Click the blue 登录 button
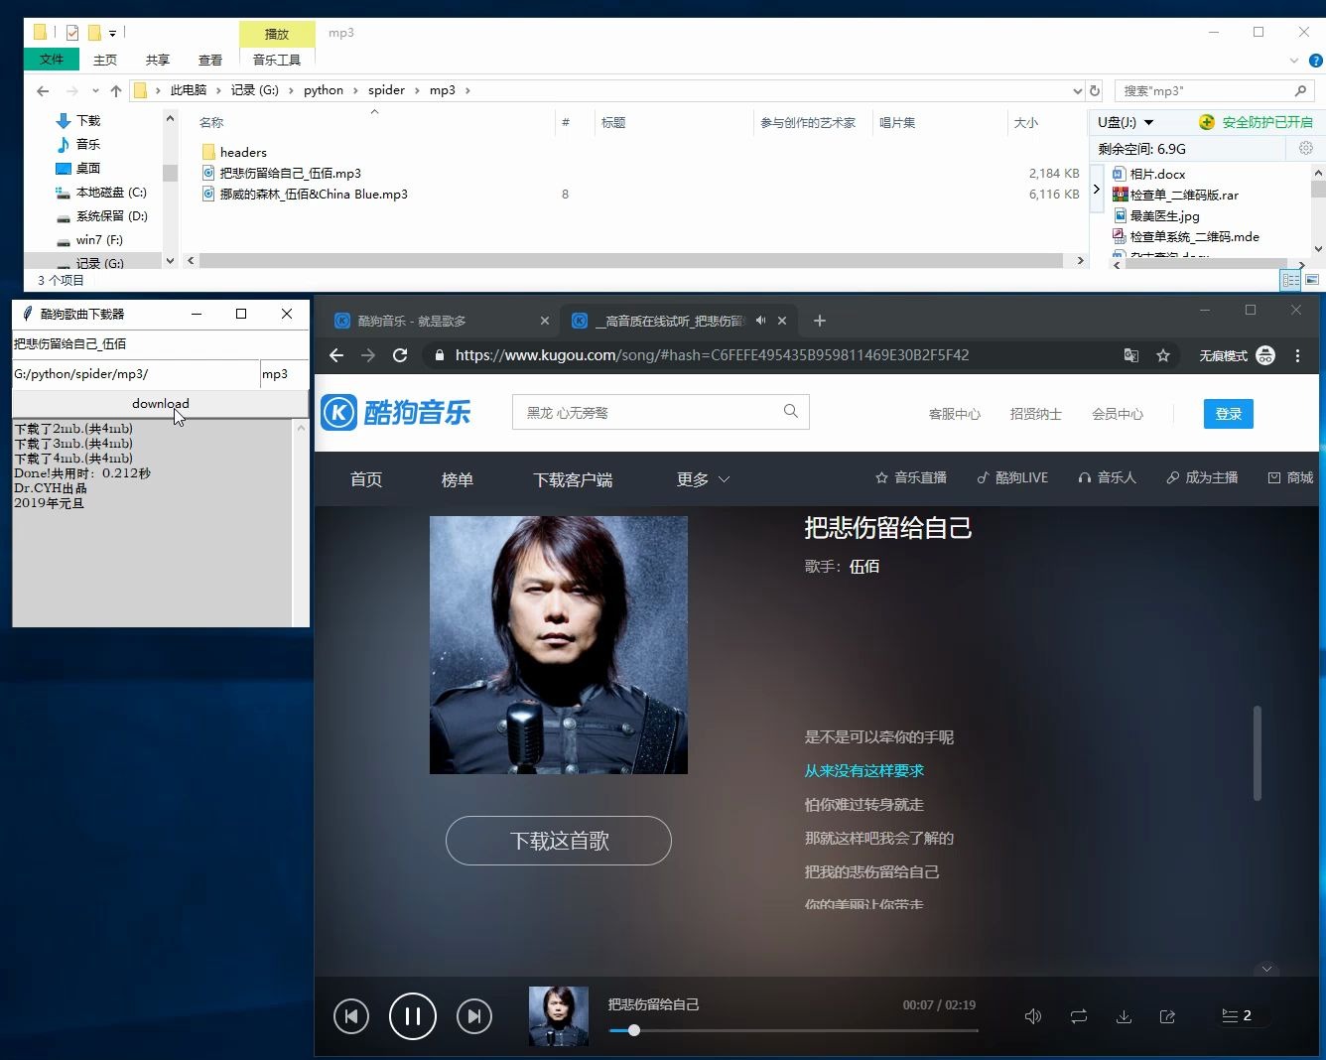 [x=1229, y=413]
